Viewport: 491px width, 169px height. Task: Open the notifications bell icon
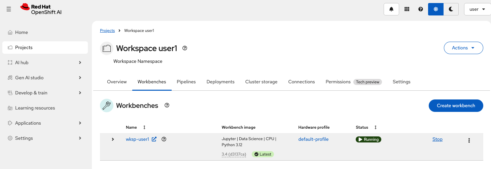(x=391, y=9)
